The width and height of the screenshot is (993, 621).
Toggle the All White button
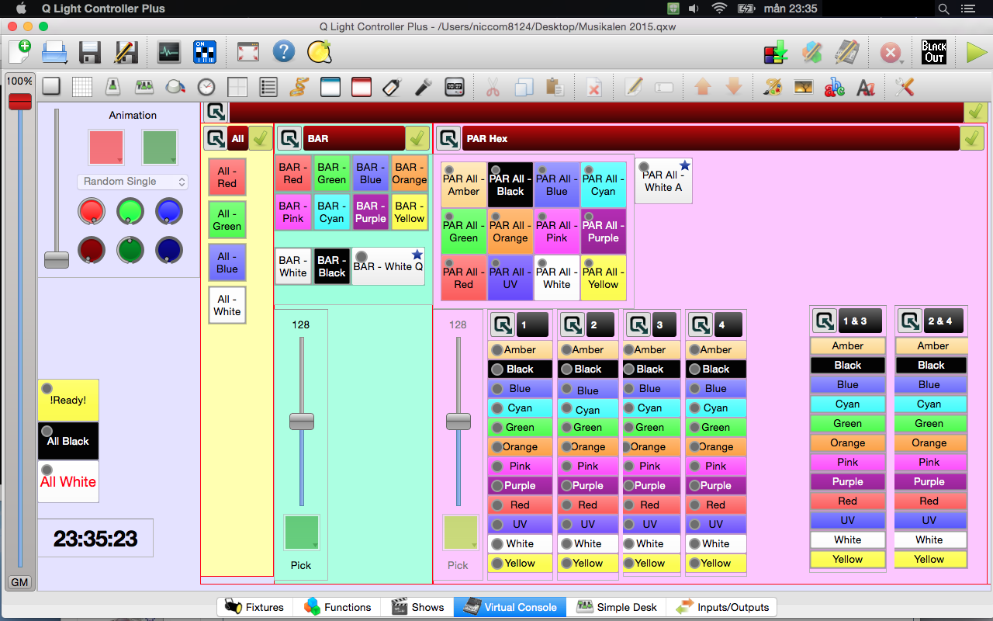coord(68,481)
